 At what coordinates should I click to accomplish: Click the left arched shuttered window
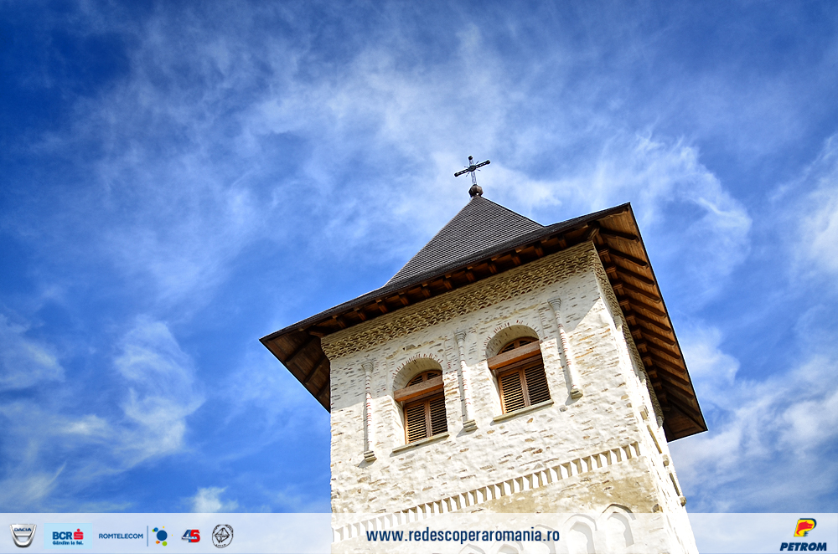424,408
